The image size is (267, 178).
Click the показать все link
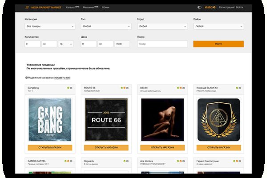tap(62, 78)
